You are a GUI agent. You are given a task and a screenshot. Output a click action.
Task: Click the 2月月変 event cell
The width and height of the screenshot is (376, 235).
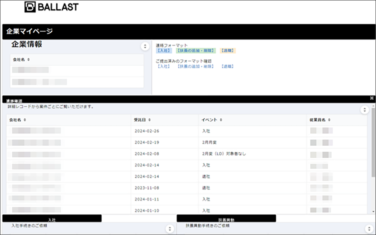[x=253, y=142]
